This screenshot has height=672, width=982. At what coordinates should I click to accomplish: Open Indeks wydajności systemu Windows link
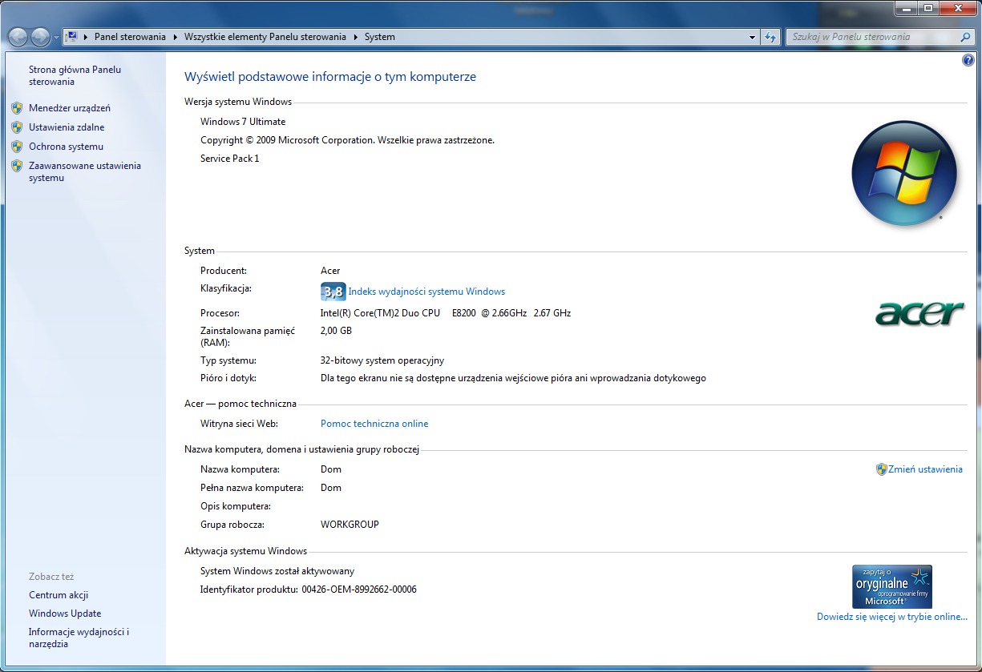click(426, 292)
